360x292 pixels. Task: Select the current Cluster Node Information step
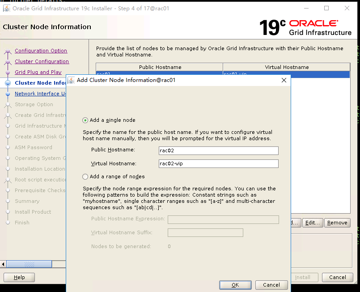click(x=40, y=83)
